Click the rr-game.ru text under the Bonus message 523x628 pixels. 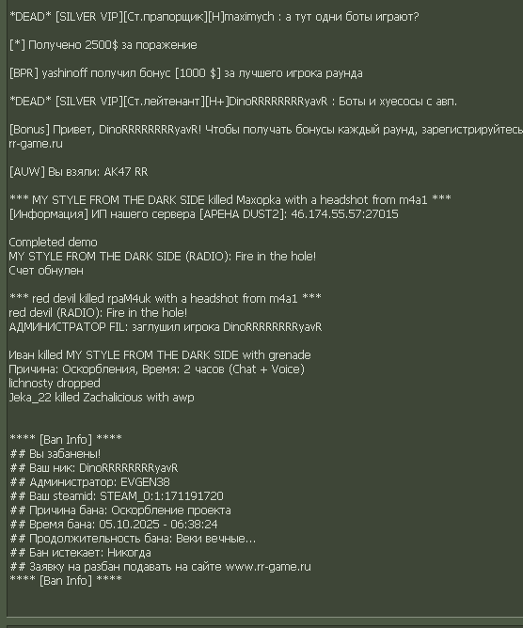click(36, 144)
